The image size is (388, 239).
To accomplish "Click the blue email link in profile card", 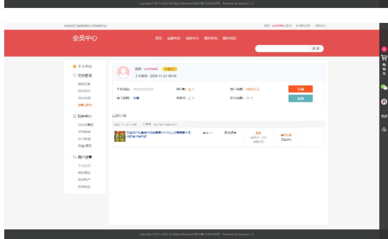I will tap(136, 98).
